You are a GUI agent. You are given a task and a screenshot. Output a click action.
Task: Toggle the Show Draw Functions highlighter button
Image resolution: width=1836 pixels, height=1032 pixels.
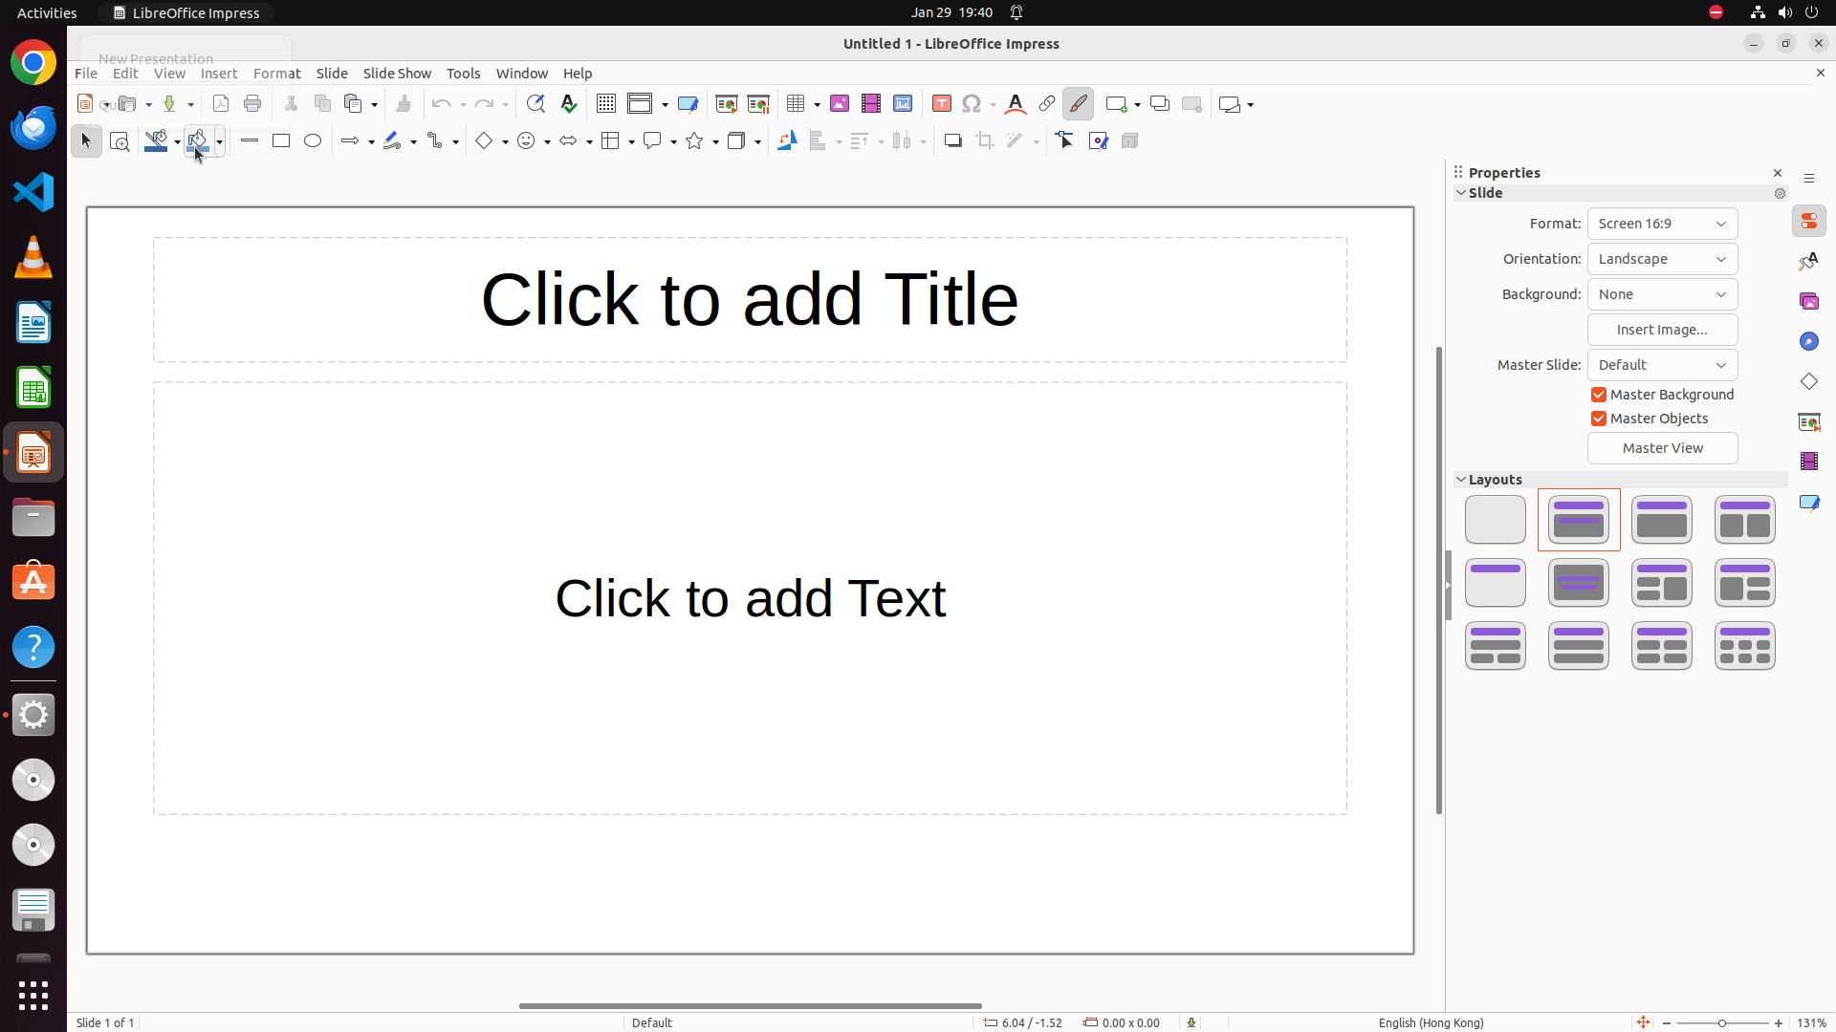[1079, 104]
